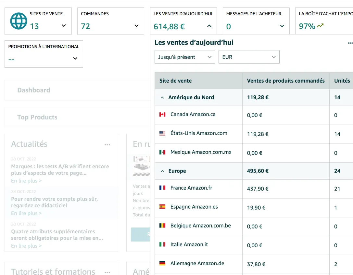This screenshot has width=353, height=275.
Task: Click the 437,90 € France sales value
Action: 258,189
